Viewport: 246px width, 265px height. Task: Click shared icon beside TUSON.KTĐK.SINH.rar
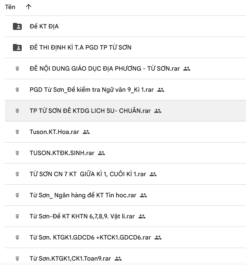coord(101,153)
